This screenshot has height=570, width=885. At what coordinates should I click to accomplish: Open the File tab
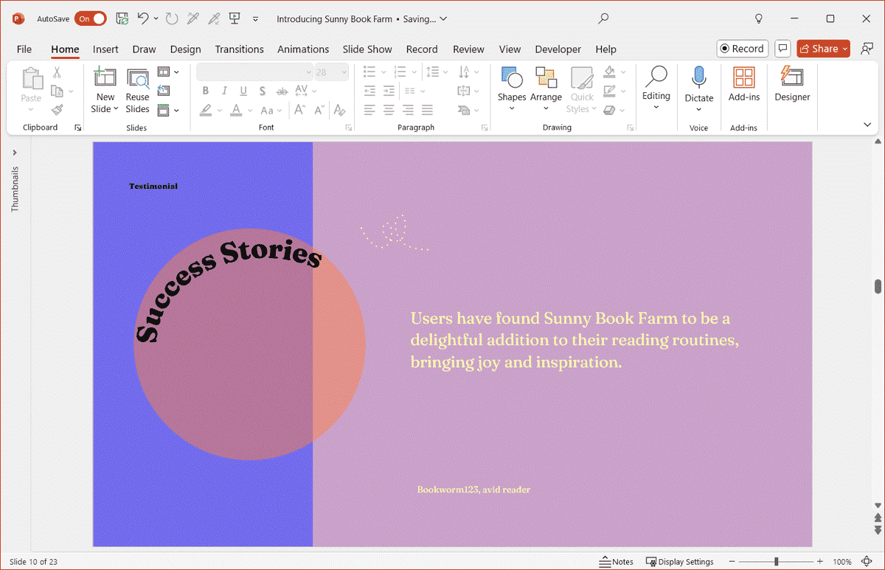[24, 49]
